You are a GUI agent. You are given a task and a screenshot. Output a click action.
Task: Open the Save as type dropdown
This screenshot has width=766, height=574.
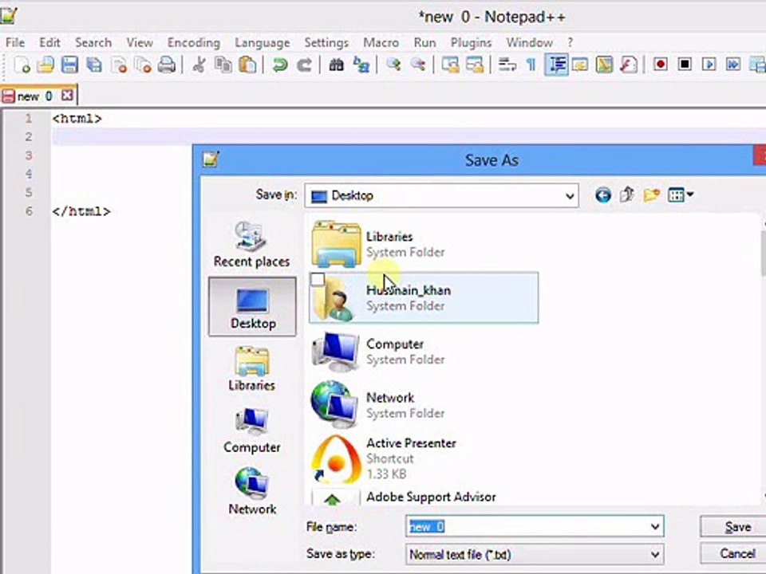535,555
